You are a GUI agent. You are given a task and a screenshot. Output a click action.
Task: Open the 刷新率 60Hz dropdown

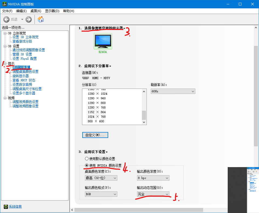click(x=173, y=91)
